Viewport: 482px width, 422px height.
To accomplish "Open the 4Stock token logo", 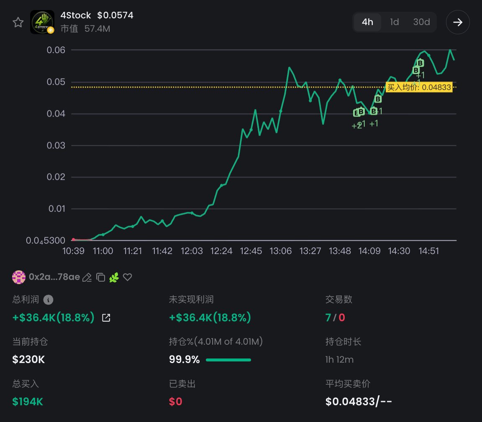I will 42,22.
